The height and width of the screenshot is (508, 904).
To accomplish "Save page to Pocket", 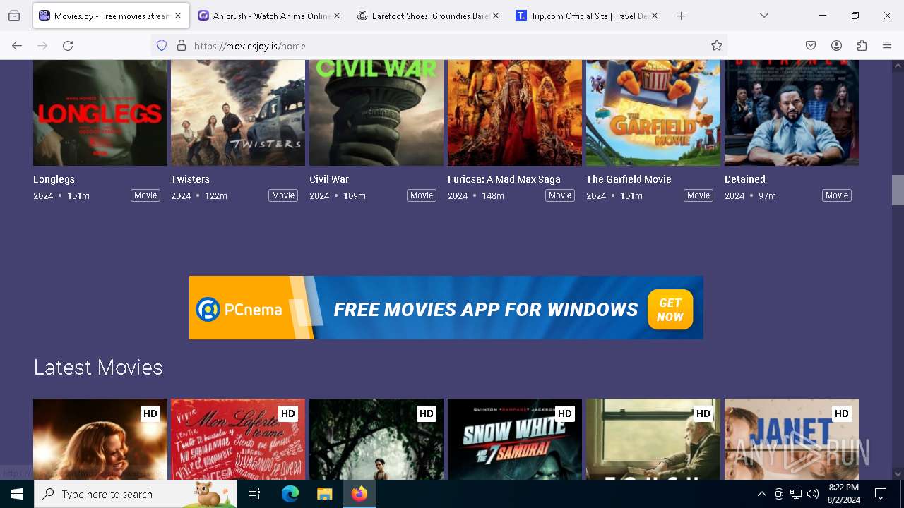I will [811, 46].
